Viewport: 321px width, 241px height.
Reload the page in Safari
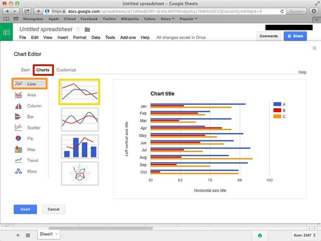282,11
